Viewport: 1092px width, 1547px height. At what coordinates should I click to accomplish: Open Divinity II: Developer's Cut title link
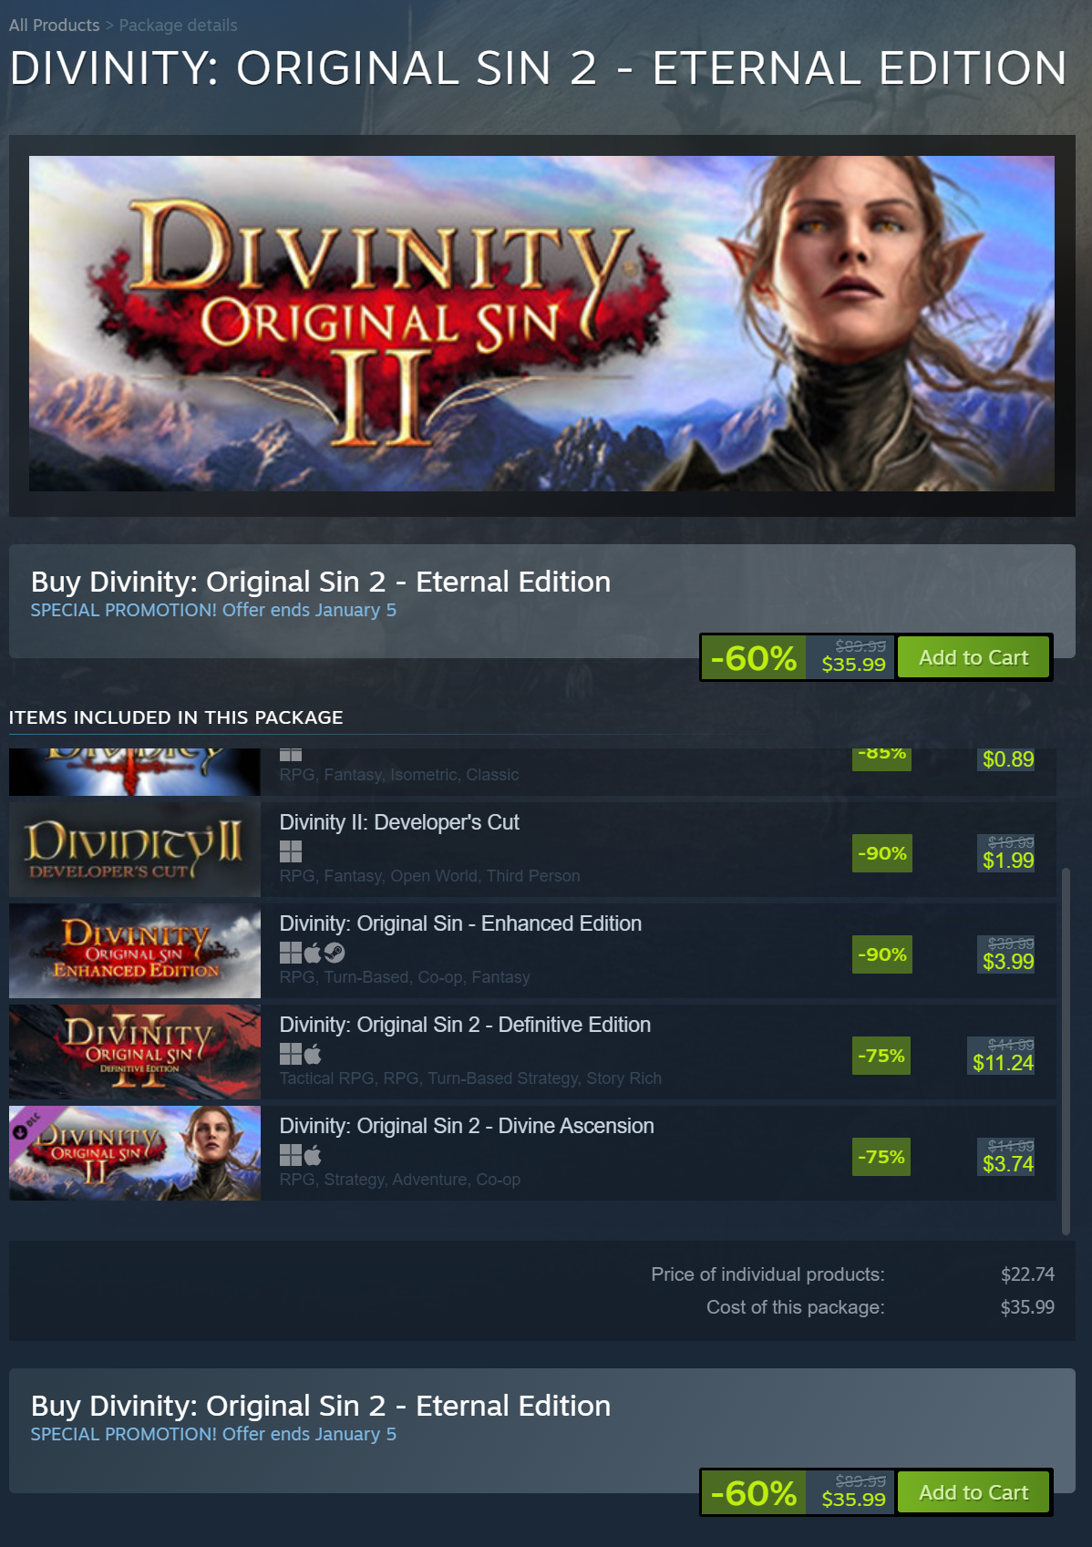(x=399, y=822)
